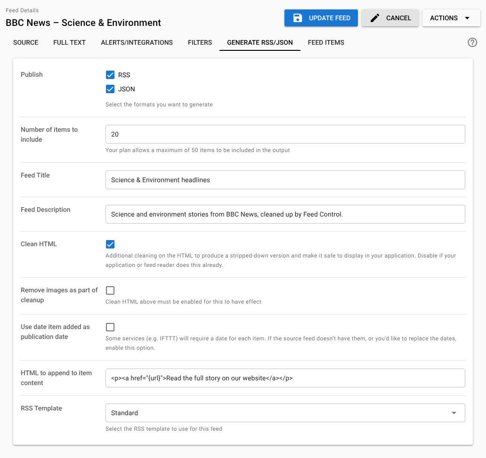Go to the Alerts/Integrations tab

click(x=137, y=42)
